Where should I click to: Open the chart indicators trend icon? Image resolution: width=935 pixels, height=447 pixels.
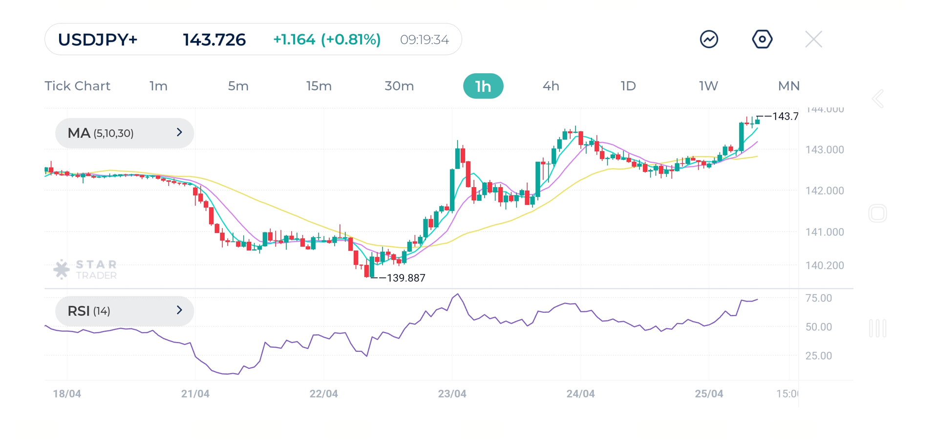[x=708, y=39]
